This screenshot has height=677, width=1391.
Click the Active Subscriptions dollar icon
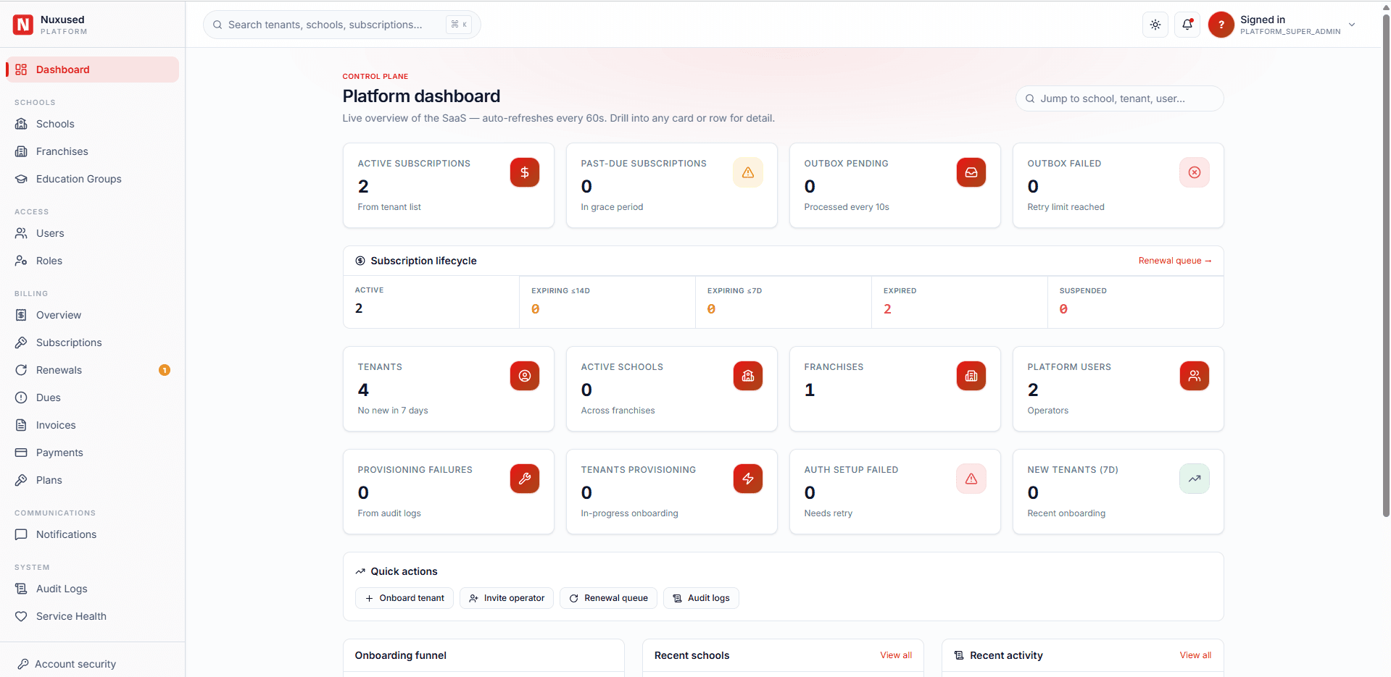point(525,172)
